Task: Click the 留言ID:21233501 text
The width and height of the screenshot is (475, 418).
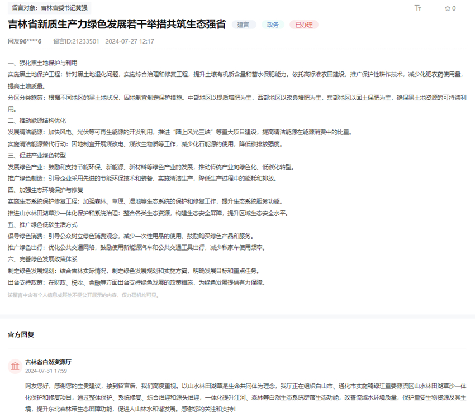Action: coord(76,41)
